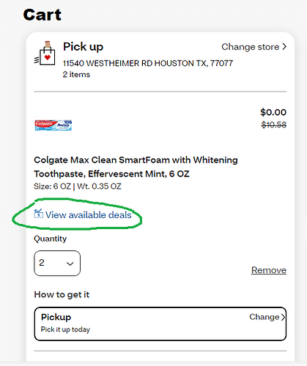The image size is (307, 366).
Task: Click the Cart page heading
Action: click(42, 15)
